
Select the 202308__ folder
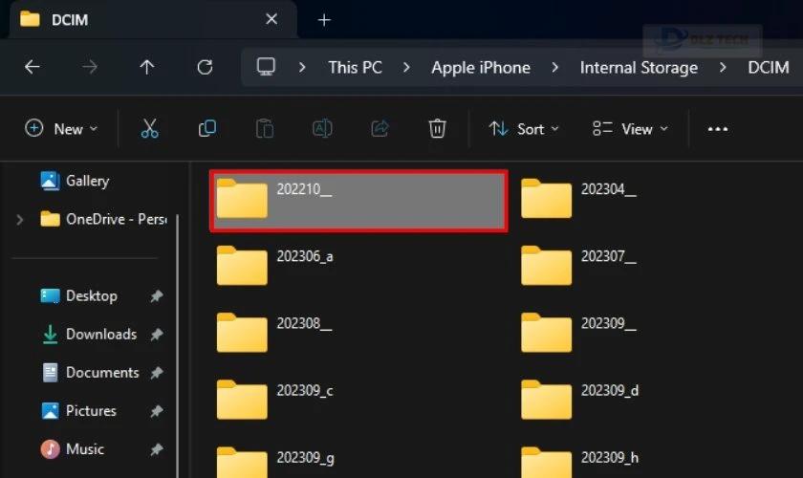[274, 333]
